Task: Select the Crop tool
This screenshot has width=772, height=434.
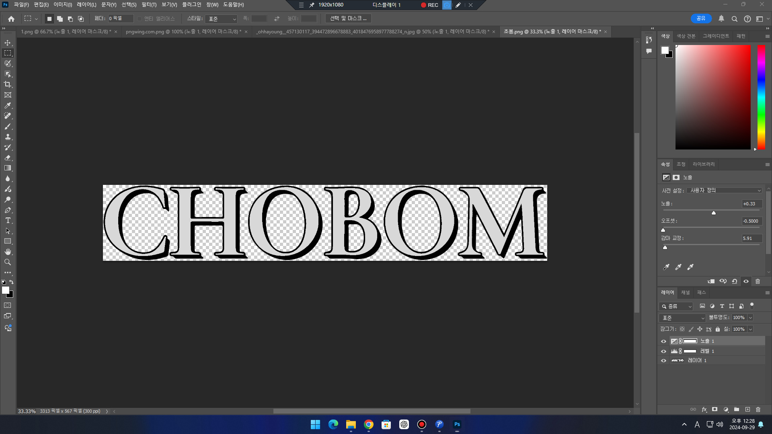Action: pos(8,84)
